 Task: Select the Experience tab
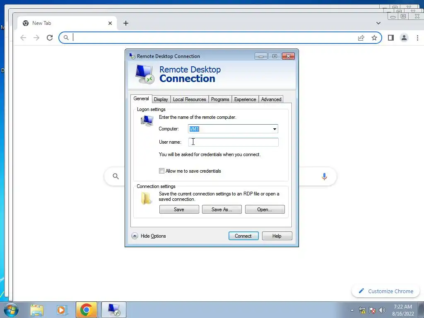click(245, 99)
